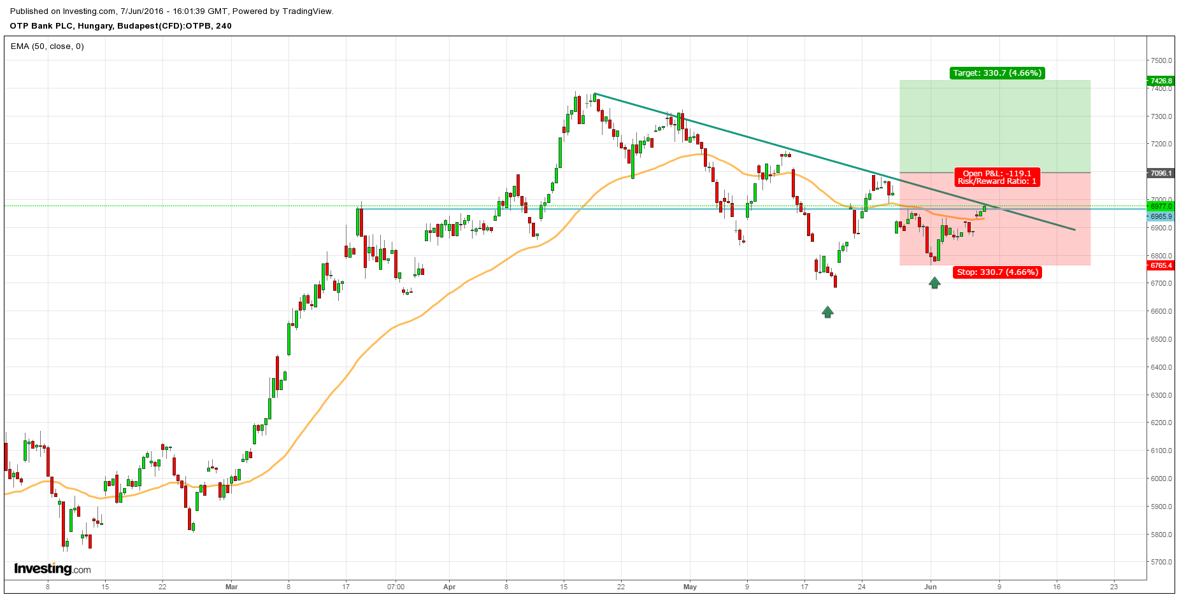Image resolution: width=1179 pixels, height=595 pixels.
Task: Select the descending teal trendline
Action: click(732, 132)
